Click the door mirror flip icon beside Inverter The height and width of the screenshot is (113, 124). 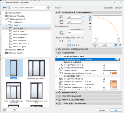tap(95, 45)
